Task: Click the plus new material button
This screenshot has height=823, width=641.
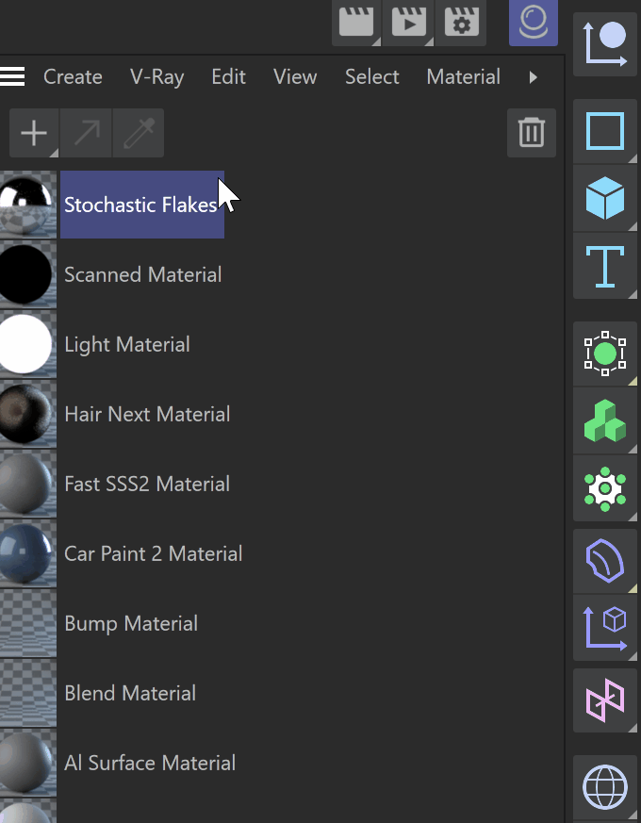Action: (x=34, y=133)
